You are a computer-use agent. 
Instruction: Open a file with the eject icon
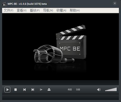49,90
